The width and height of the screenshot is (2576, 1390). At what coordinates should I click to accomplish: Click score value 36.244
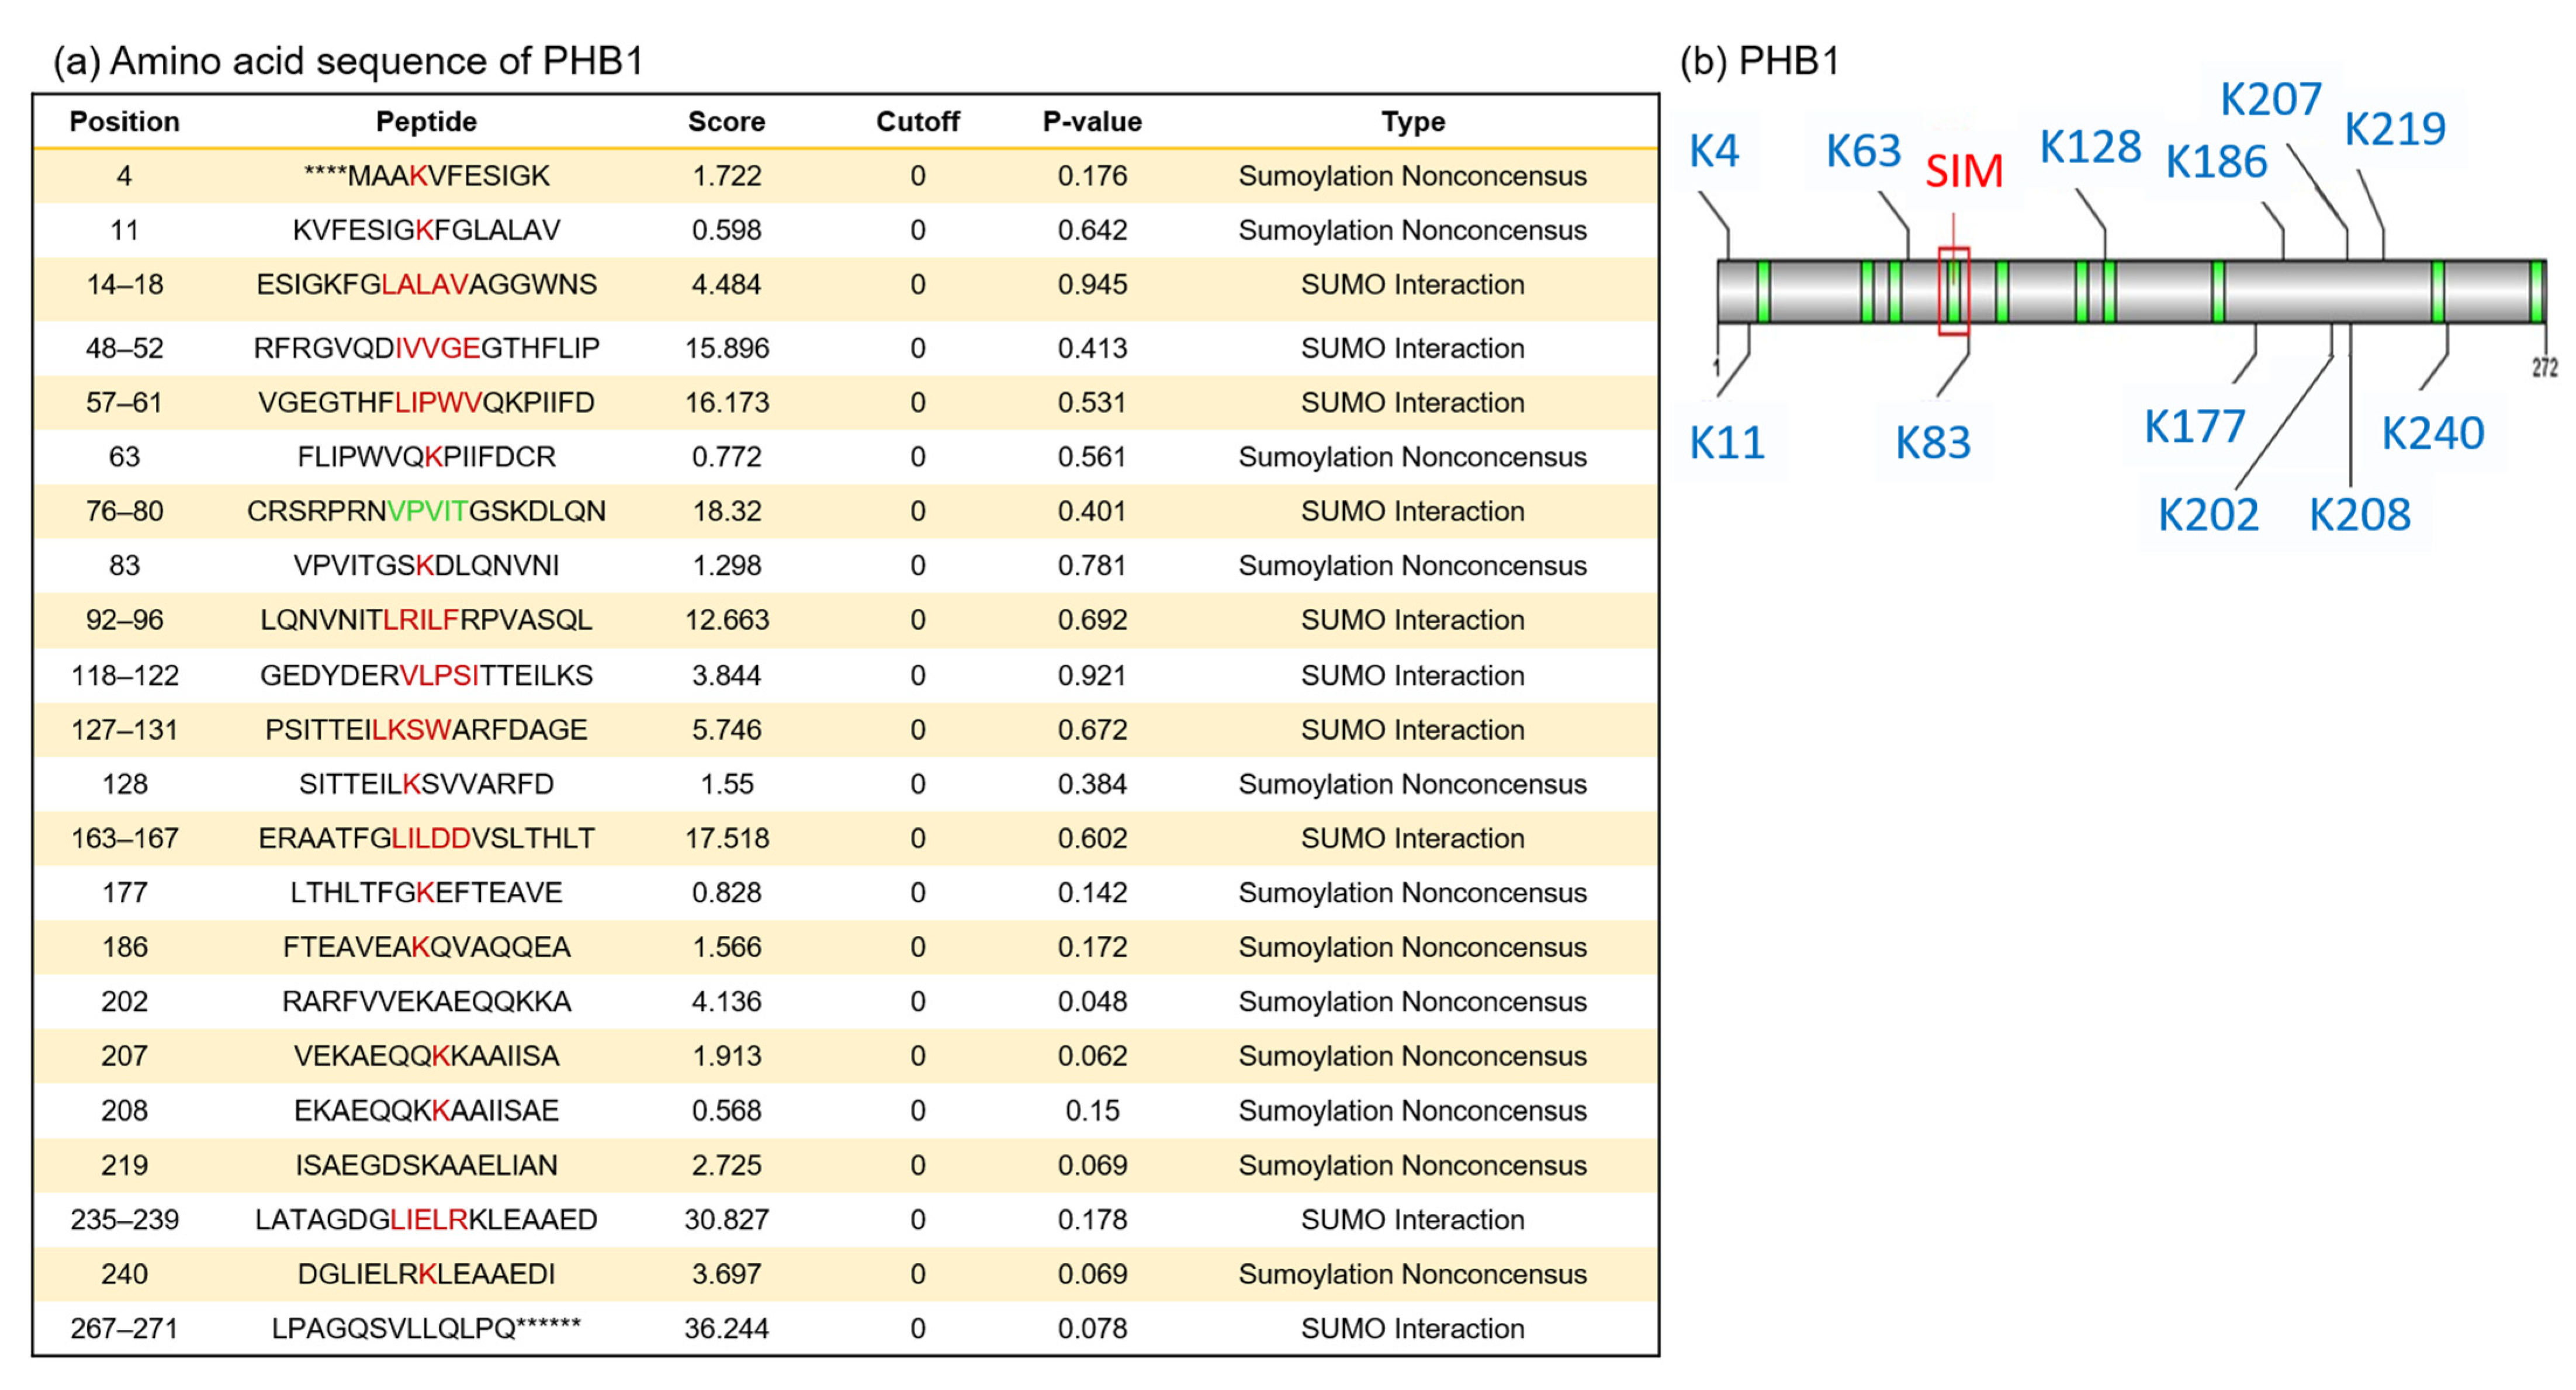(726, 1328)
